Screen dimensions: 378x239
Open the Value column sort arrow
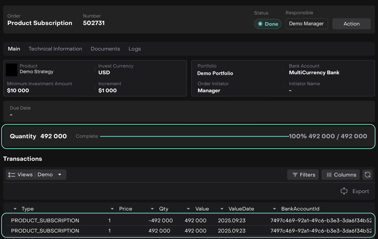(188, 209)
